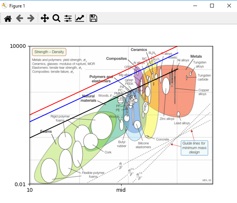Save the figure with floppy disk icon
This screenshot has height=203, width=237.
(93, 18)
